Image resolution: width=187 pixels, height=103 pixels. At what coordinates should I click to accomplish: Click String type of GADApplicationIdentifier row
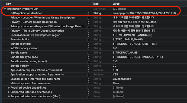coord(97,13)
